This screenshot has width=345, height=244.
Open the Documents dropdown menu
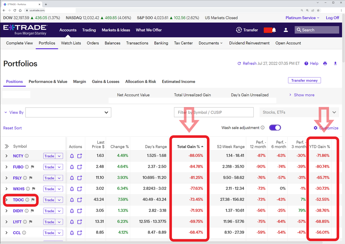211,43
